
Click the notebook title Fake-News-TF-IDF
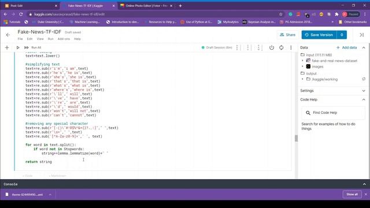pos(39,32)
